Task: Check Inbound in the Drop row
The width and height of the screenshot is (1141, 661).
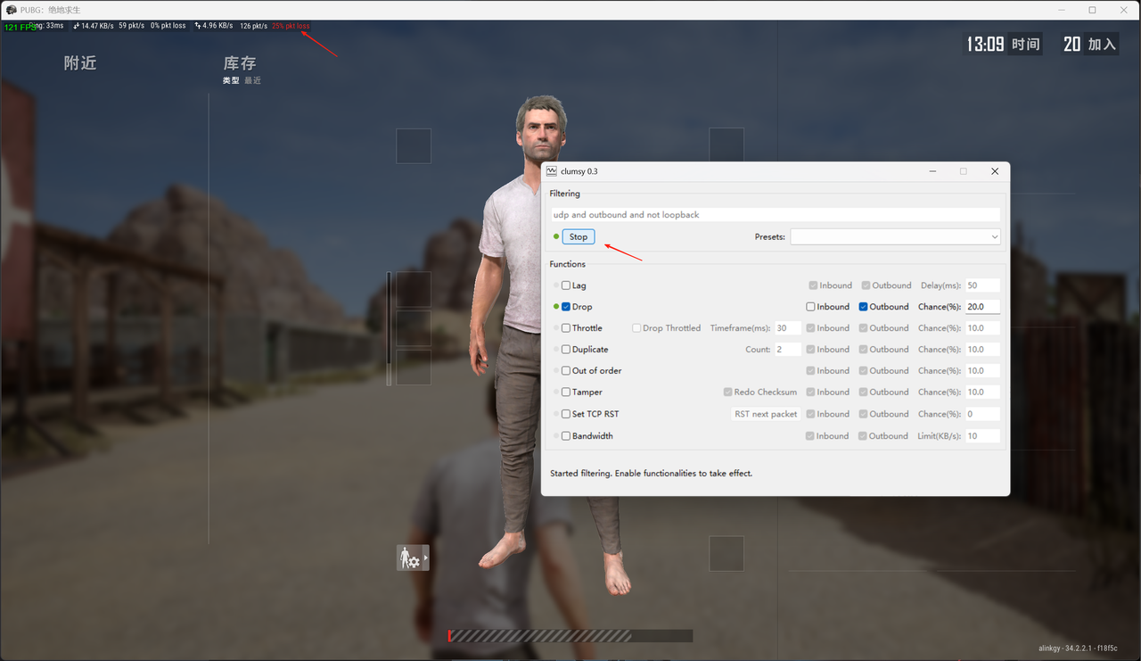Action: 810,307
